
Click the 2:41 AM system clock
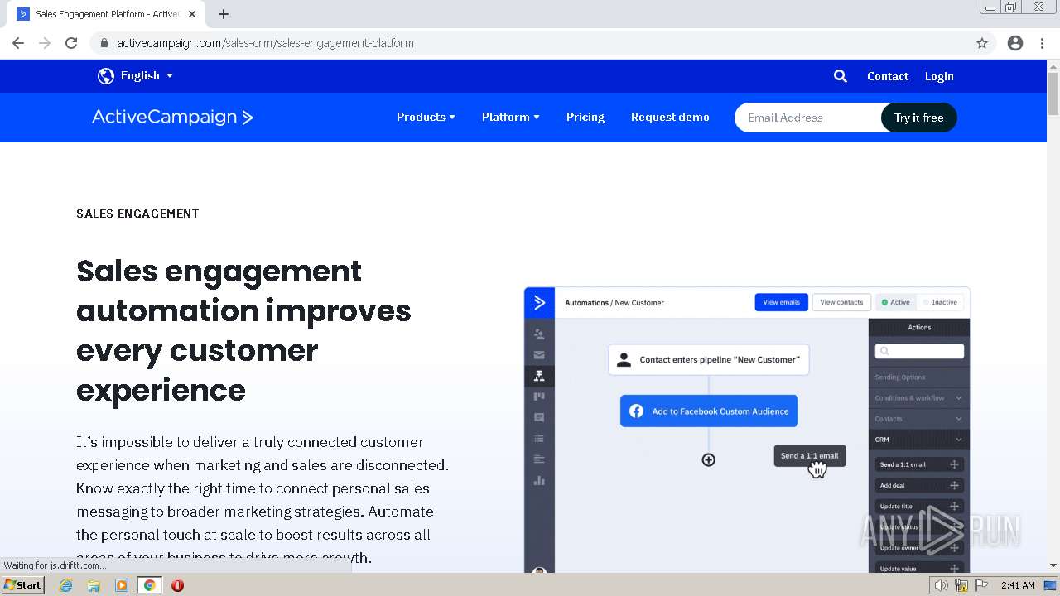(1017, 585)
